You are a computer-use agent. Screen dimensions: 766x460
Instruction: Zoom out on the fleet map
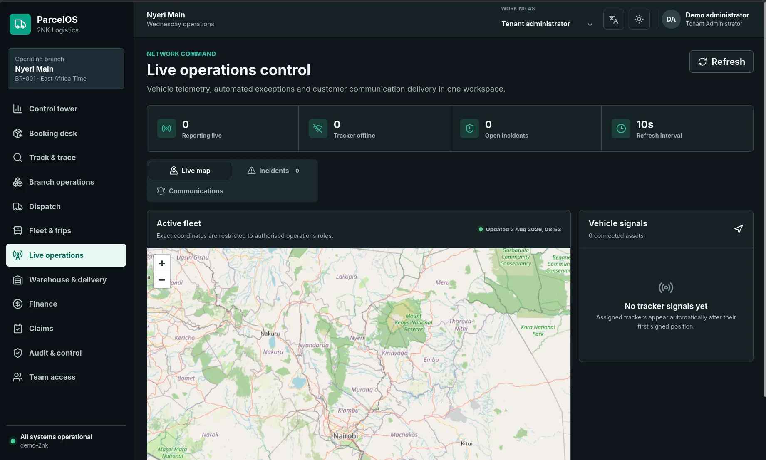(162, 280)
